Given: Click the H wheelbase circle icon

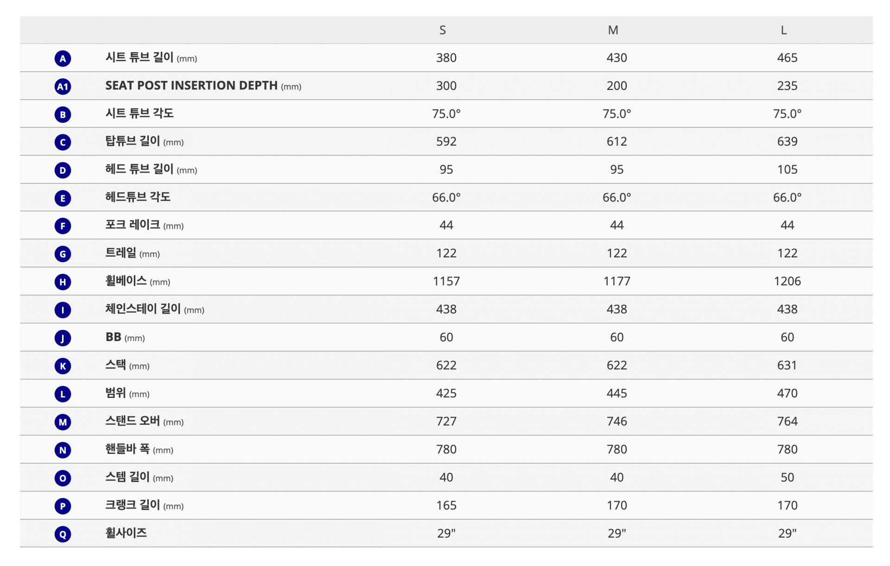Looking at the screenshot, I should pyautogui.click(x=63, y=282).
